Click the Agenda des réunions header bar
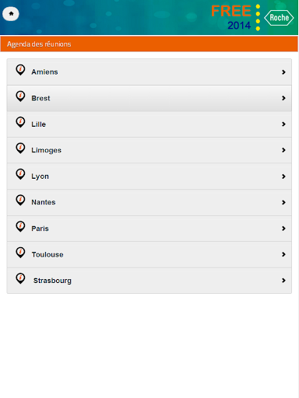The image size is (299, 398). coord(149,44)
